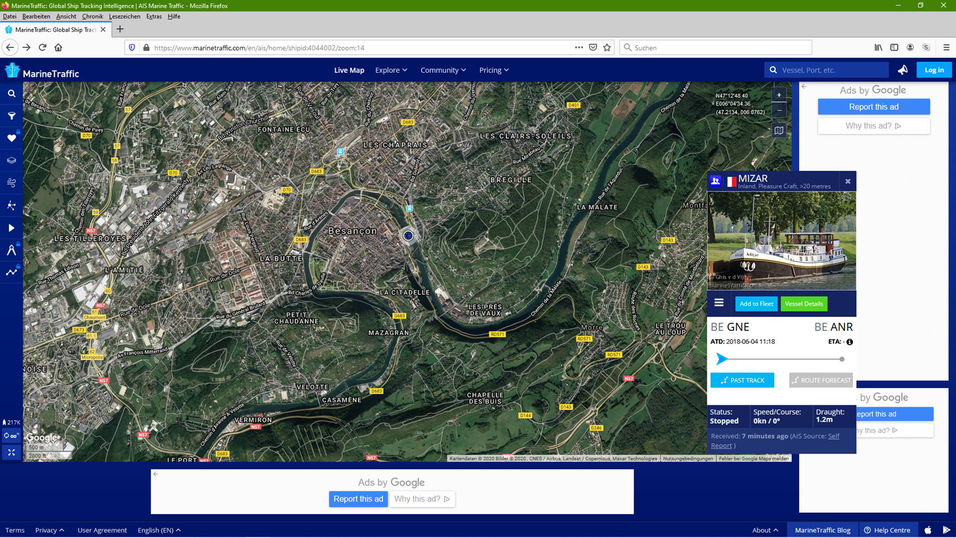Click the back arrow in the top-right ad
The image size is (956, 538).
804,86
